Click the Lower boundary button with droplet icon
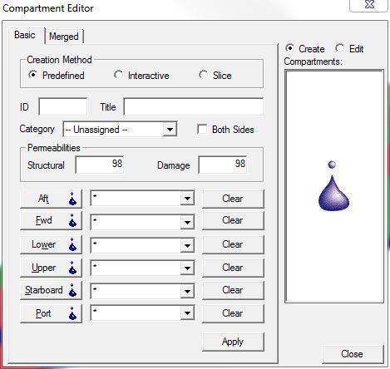 [x=52, y=244]
